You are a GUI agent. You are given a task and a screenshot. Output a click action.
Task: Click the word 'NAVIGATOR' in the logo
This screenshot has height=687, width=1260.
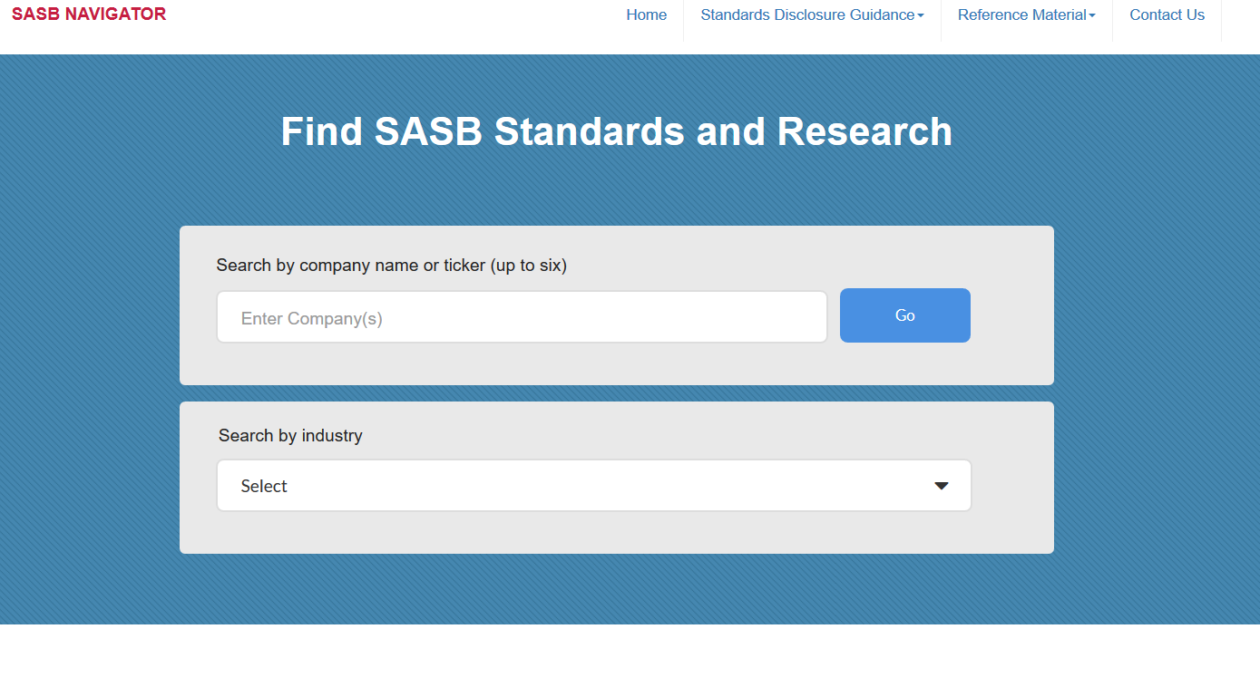[115, 15]
